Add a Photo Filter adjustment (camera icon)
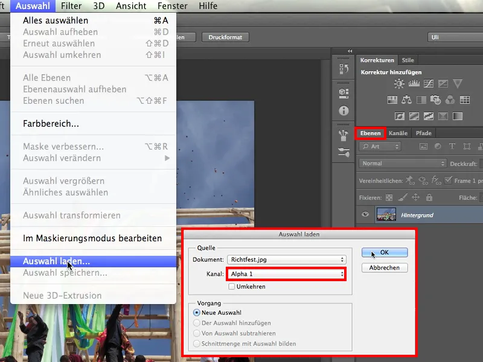The image size is (483, 362). click(435, 100)
